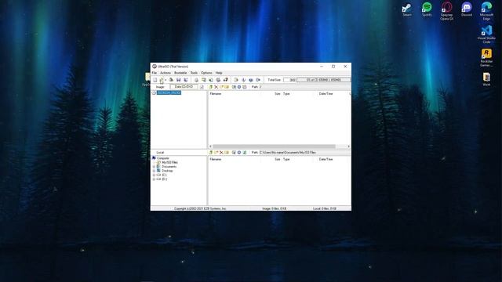Viewport: 502px width, 282px height.
Task: Sort the Image pane by Date/Time column
Action: point(326,94)
